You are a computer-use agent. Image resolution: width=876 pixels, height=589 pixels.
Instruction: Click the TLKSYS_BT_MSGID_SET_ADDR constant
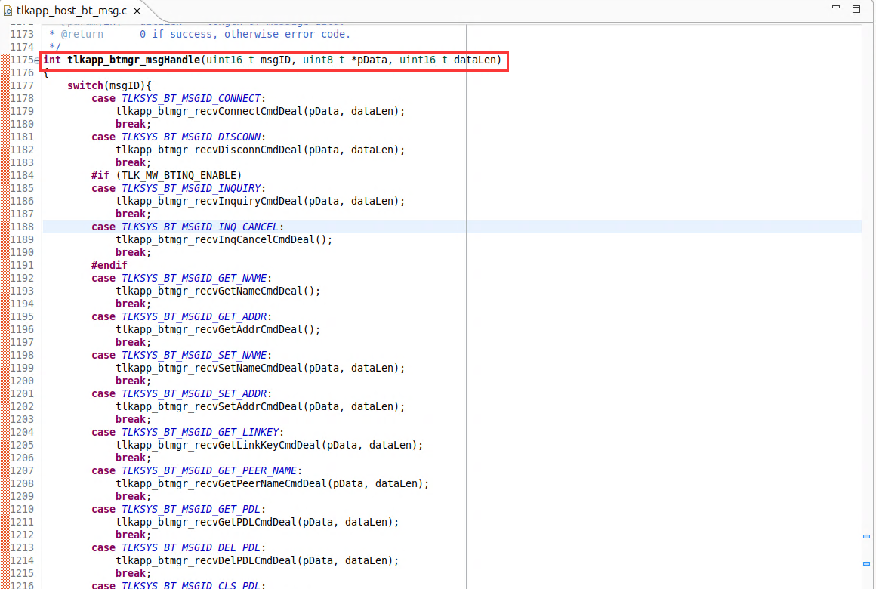tap(194, 394)
